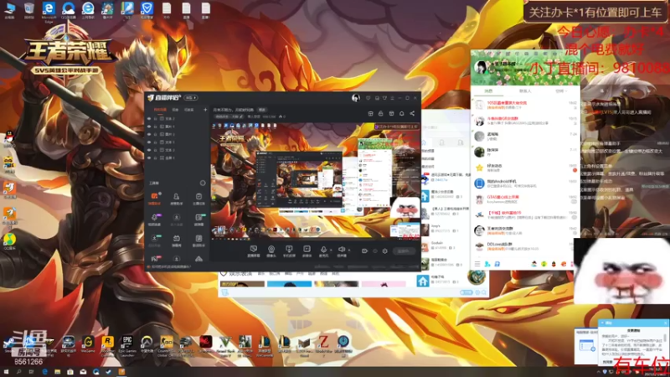This screenshot has height=377, width=670.
Task: Click the recording camera icon near settings gear
Action: [364, 250]
